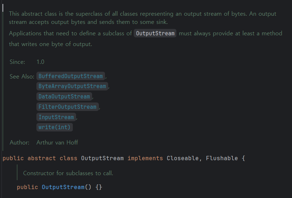Click the 'See Also:' label
Screen dimensions: 292x198
click(x=22, y=76)
